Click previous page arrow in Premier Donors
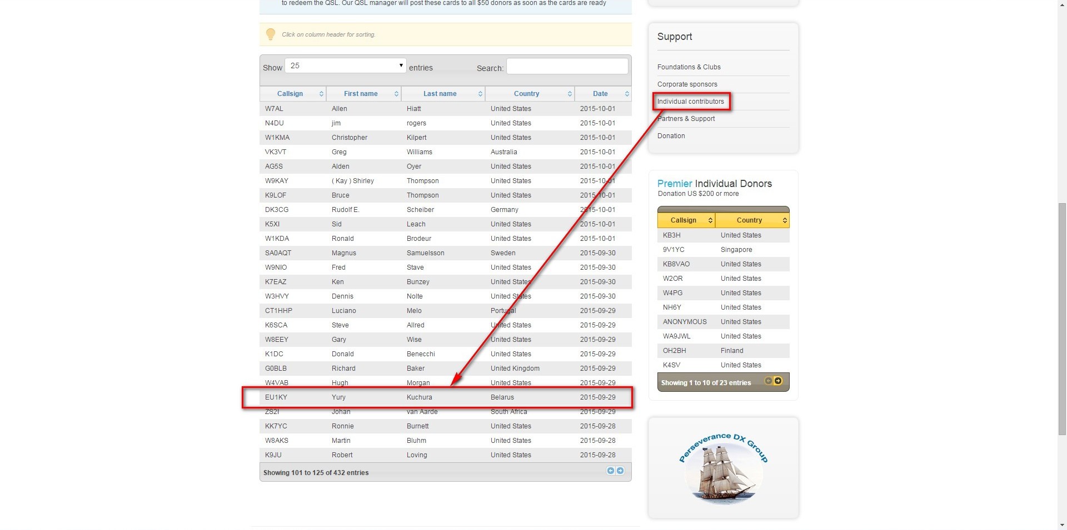The height and width of the screenshot is (530, 1067). 768,381
